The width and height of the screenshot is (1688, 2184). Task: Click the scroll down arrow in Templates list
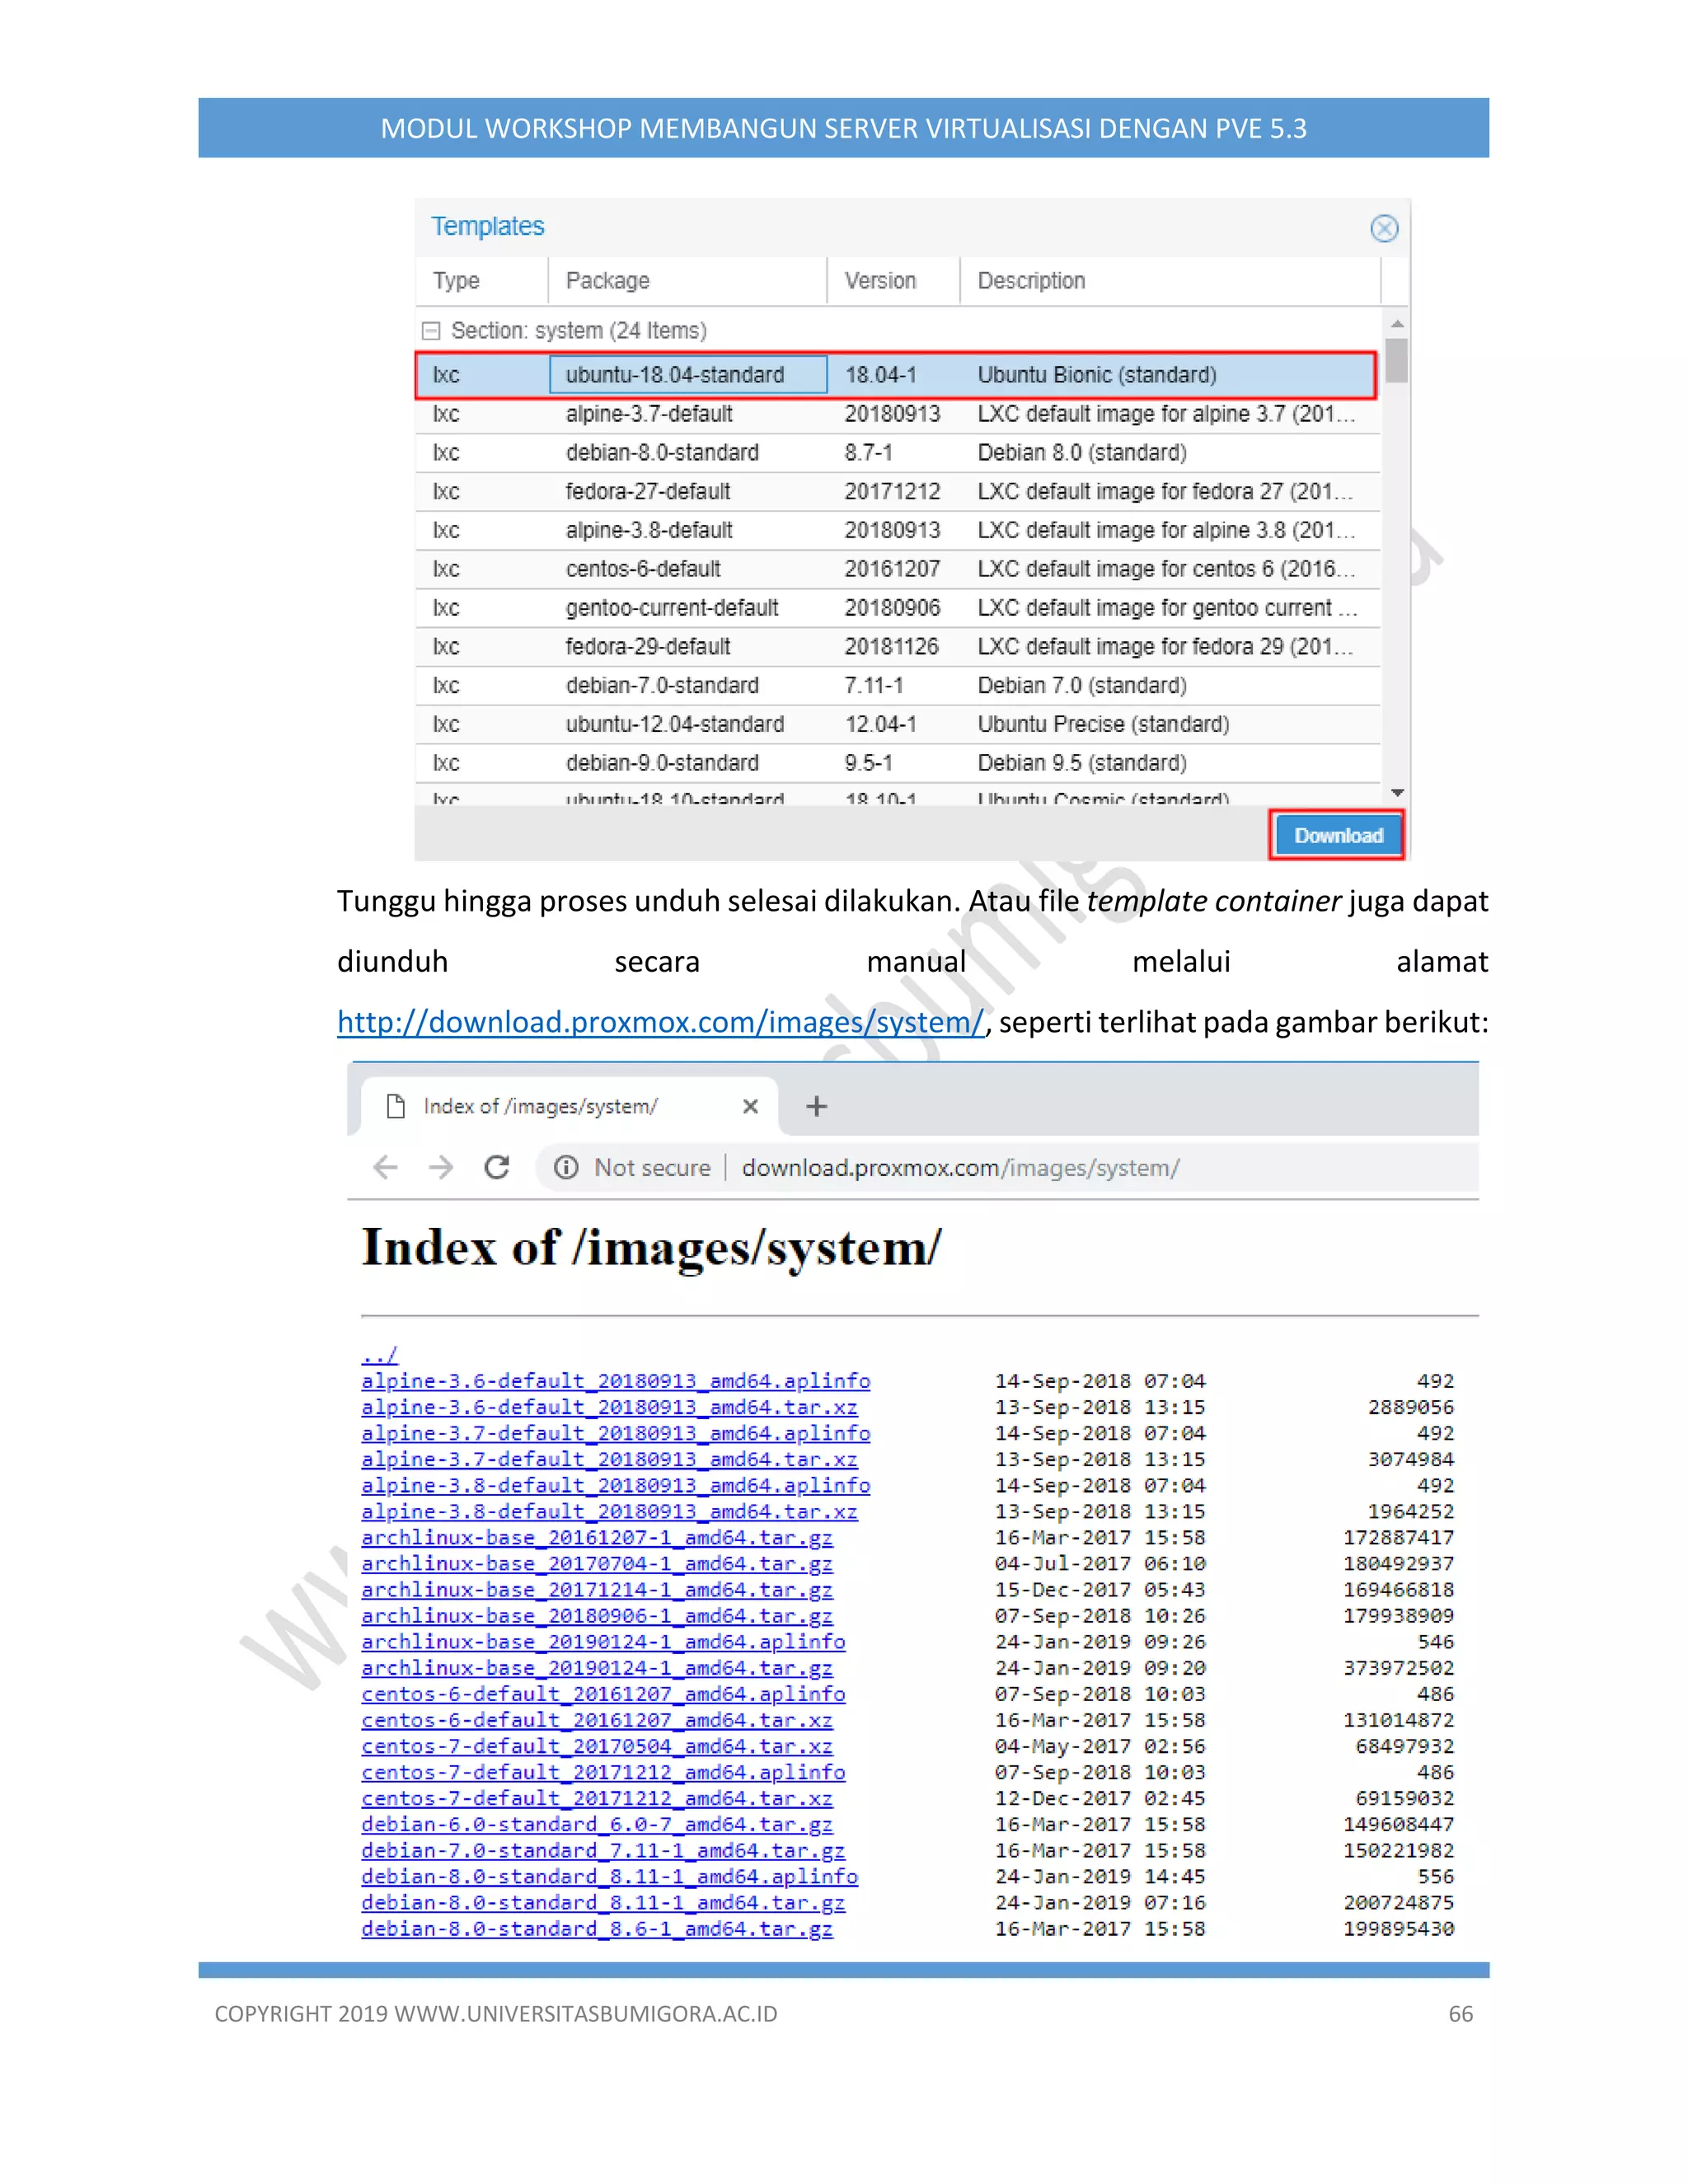pos(1397,792)
